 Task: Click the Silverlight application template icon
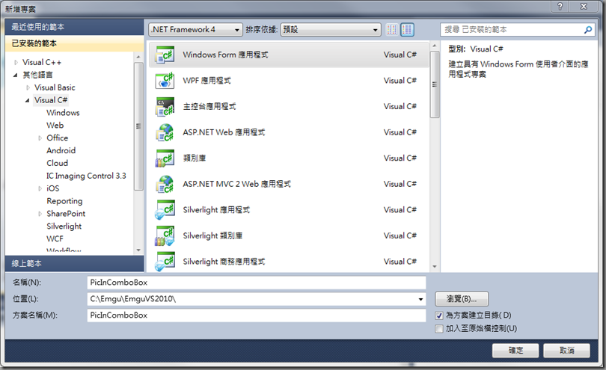(165, 210)
